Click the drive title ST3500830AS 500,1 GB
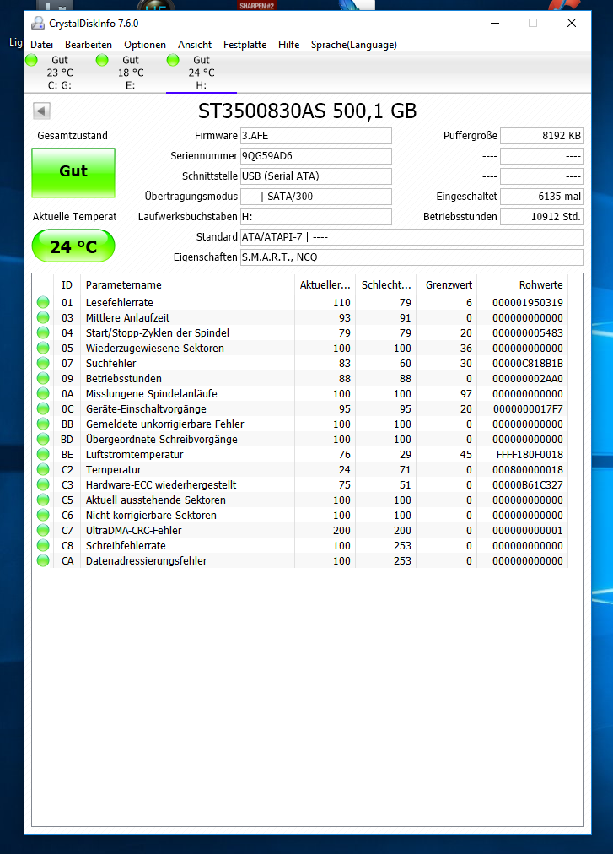613x854 pixels. 307,111
